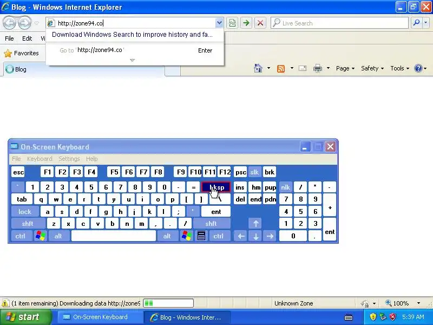Click the Live Search input box

click(x=339, y=23)
